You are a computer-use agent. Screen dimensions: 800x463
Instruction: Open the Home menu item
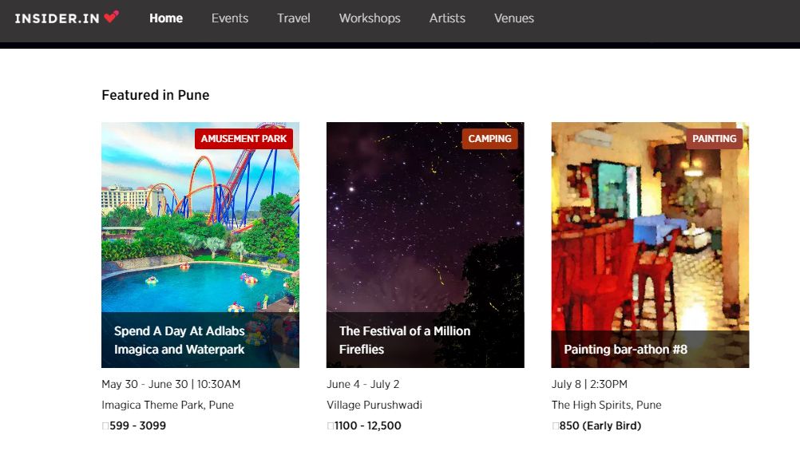pyautogui.click(x=166, y=18)
